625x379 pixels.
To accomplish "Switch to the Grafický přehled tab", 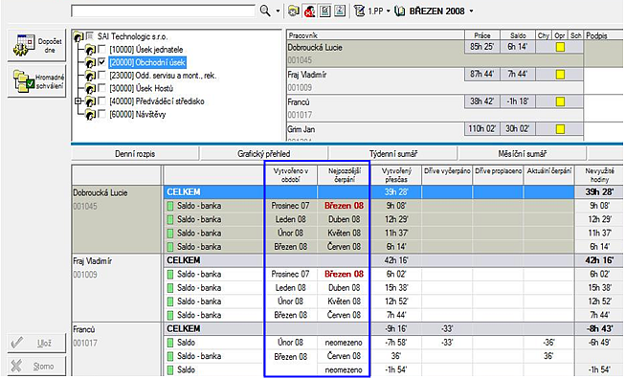I will tap(264, 153).
